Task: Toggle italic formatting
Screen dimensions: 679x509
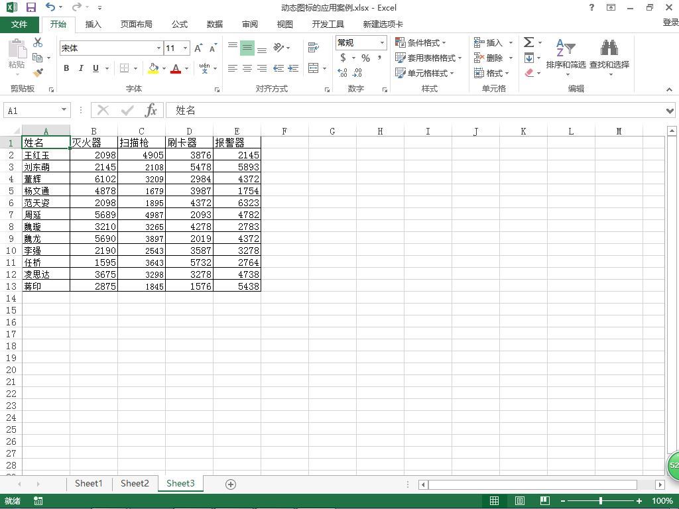Action: 81,68
